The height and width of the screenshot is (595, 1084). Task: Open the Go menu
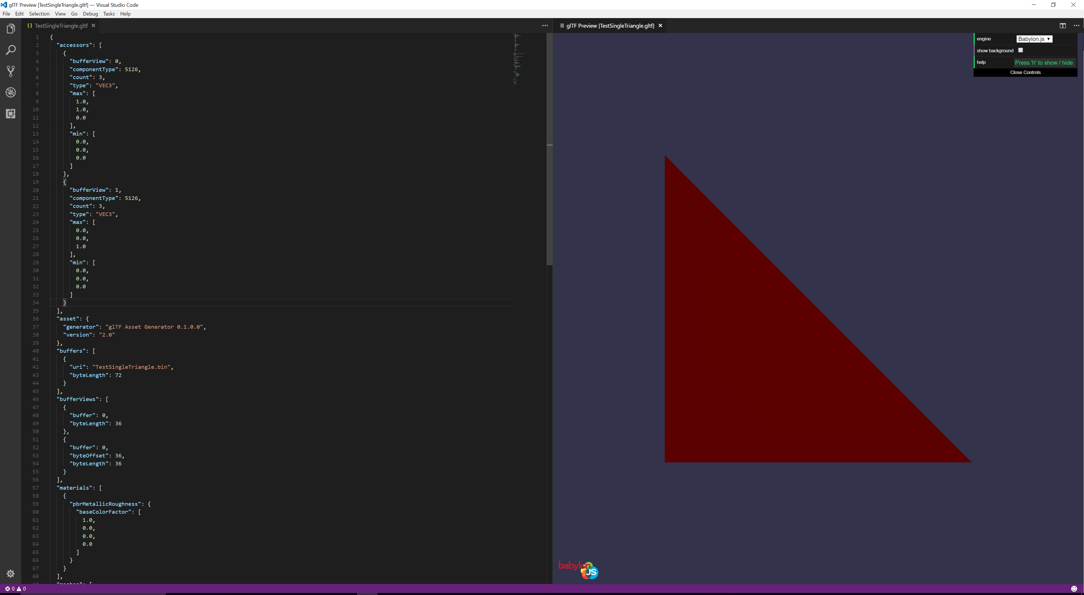74,14
